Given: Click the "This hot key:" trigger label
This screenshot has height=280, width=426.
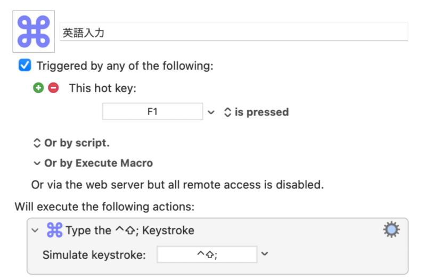Looking at the screenshot, I should click(103, 88).
